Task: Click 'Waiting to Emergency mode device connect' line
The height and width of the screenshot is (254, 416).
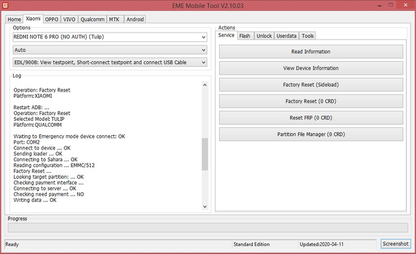Action: 70,136
